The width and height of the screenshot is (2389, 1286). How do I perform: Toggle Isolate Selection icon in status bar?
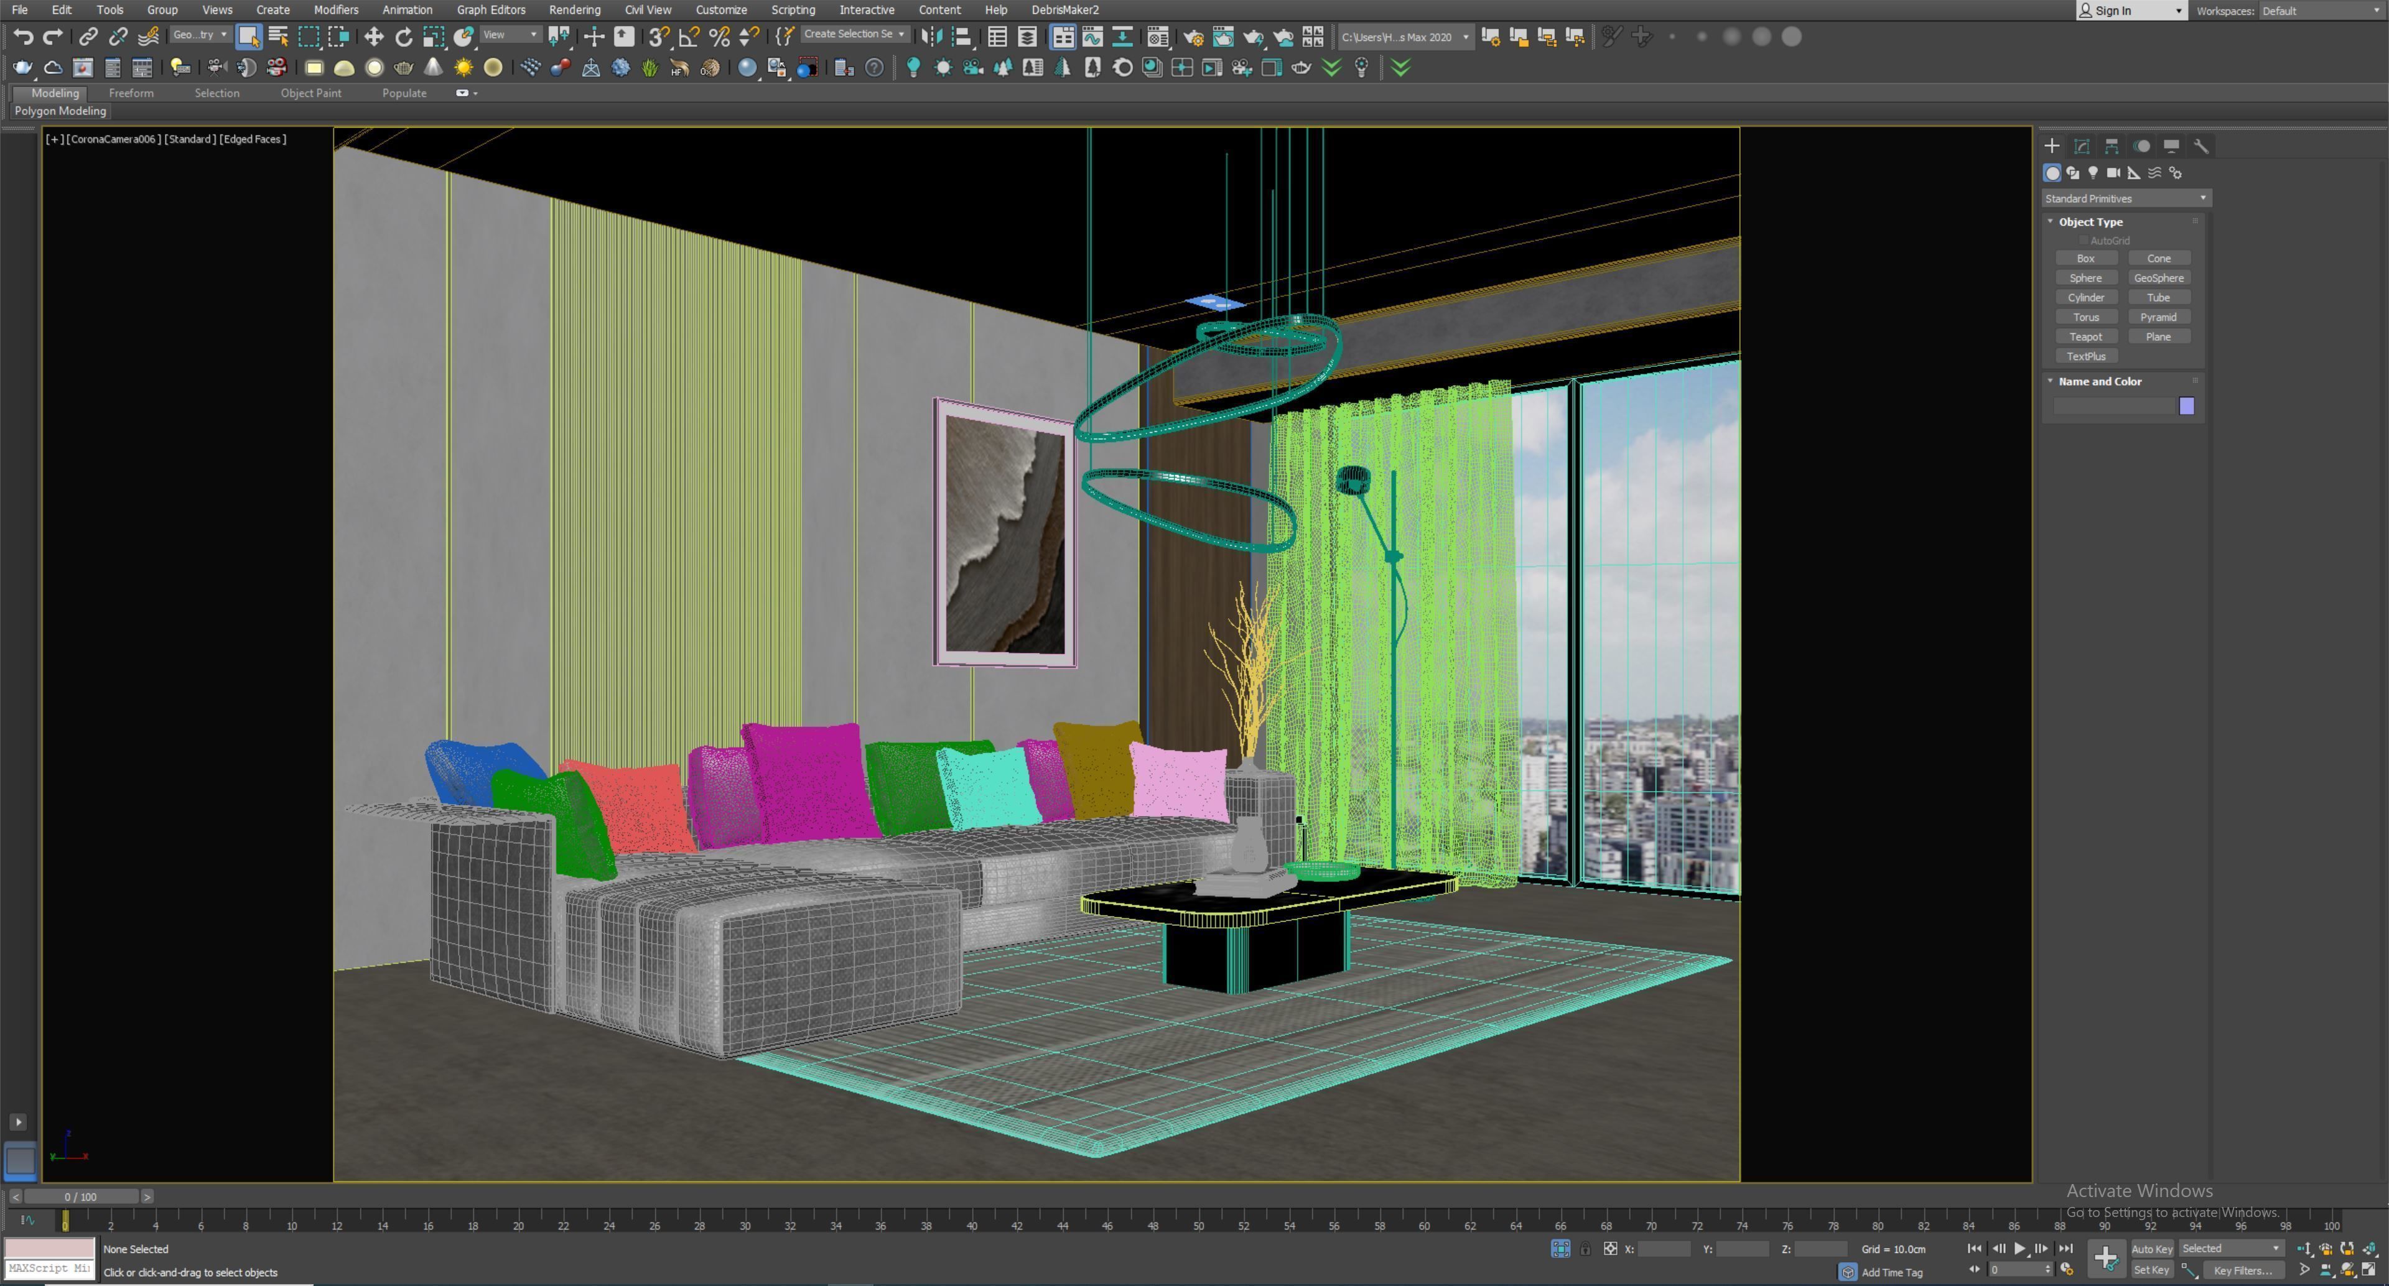click(x=1561, y=1248)
